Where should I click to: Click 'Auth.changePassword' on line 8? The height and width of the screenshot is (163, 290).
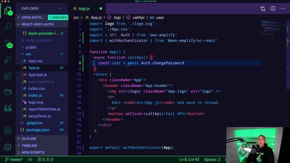pyautogui.click(x=163, y=63)
